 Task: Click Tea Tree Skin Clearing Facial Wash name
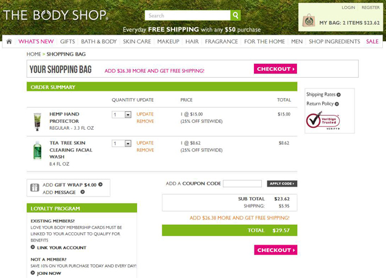pos(71,150)
